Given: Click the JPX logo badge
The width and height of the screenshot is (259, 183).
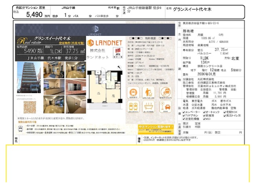Looking at the screenshot, I should (118, 53).
